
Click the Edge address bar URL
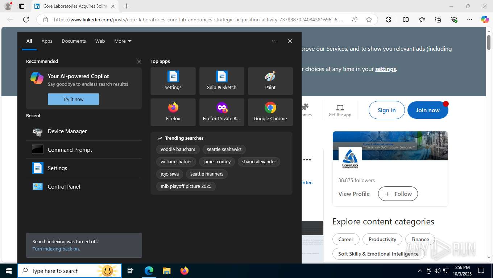click(x=198, y=20)
